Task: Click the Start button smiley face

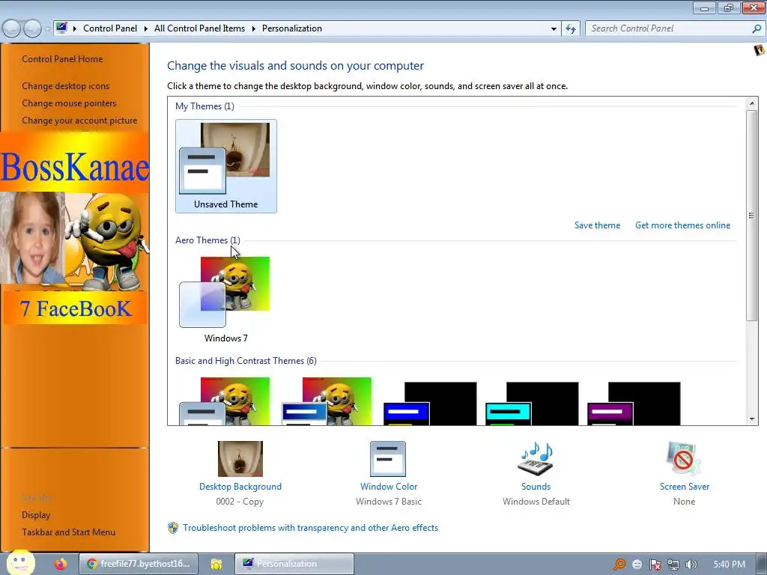Action: pyautogui.click(x=20, y=563)
